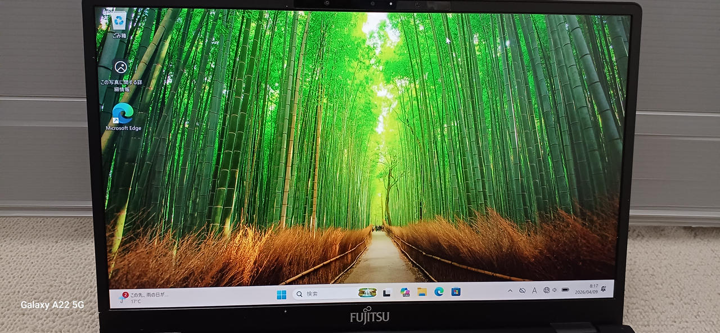Open Microsoft Store from the taskbar

(456, 291)
